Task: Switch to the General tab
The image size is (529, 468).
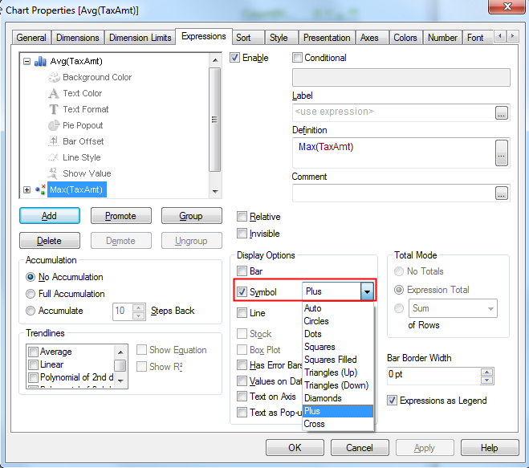Action: 31,38
